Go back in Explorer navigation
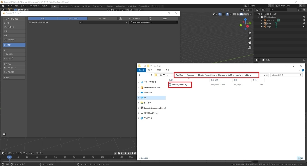Screen dimensions: 307x166 click(x=140, y=75)
